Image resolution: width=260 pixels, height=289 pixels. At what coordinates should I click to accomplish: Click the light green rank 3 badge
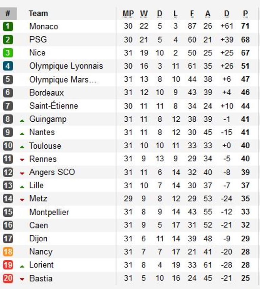click(8, 53)
